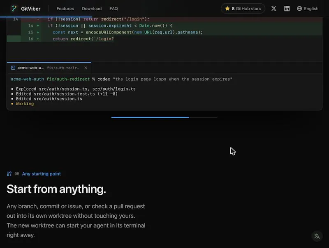Click the codex command line in terminal

(x=122, y=79)
